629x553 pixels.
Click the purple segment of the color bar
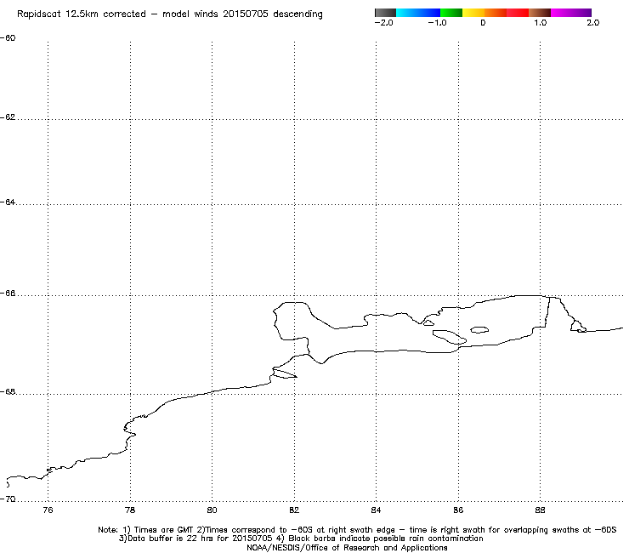(581, 13)
